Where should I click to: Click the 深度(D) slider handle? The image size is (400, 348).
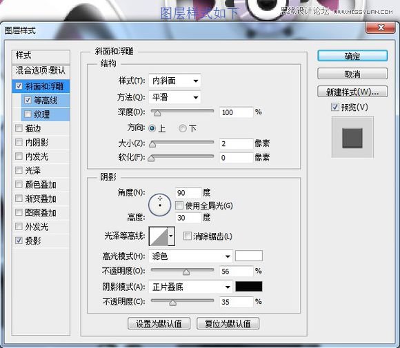tap(157, 113)
